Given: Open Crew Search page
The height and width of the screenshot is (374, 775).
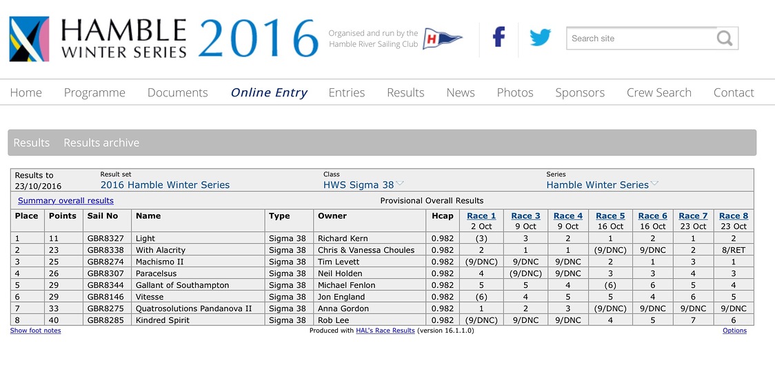Looking at the screenshot, I should 659,92.
